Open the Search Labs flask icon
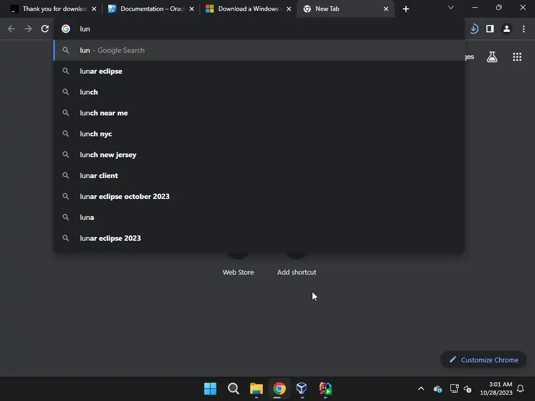 click(x=492, y=57)
